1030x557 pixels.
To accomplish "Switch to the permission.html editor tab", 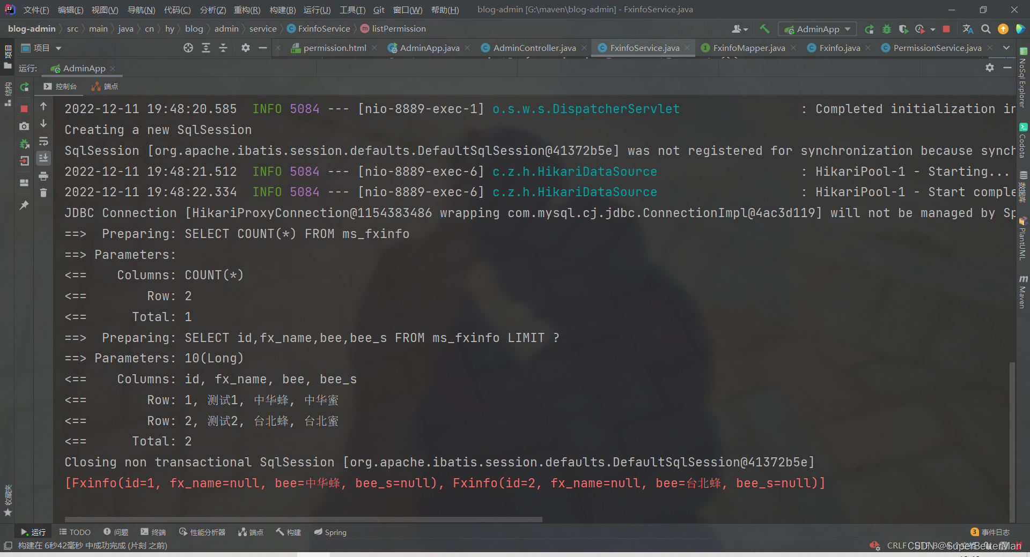I will (335, 48).
